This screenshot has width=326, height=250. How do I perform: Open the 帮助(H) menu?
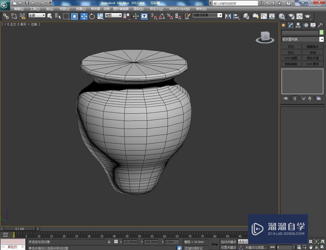(x=201, y=9)
